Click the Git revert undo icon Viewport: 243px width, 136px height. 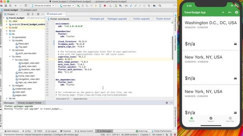click(x=149, y=6)
